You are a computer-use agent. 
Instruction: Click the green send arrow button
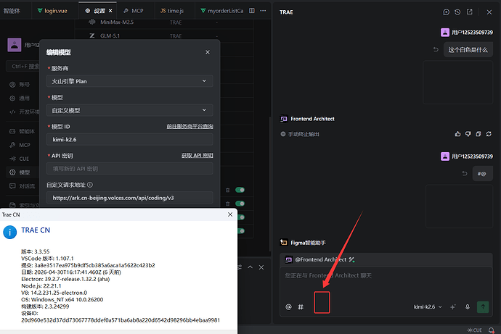click(483, 307)
